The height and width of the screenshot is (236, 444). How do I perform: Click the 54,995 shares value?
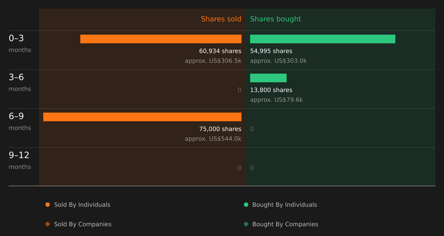coord(271,51)
